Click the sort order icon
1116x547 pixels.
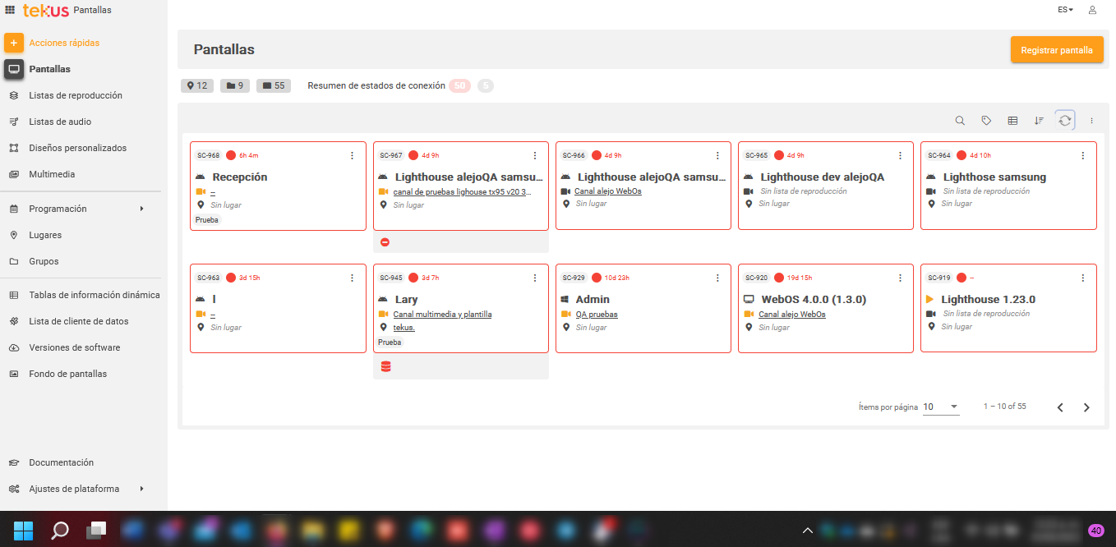point(1039,121)
